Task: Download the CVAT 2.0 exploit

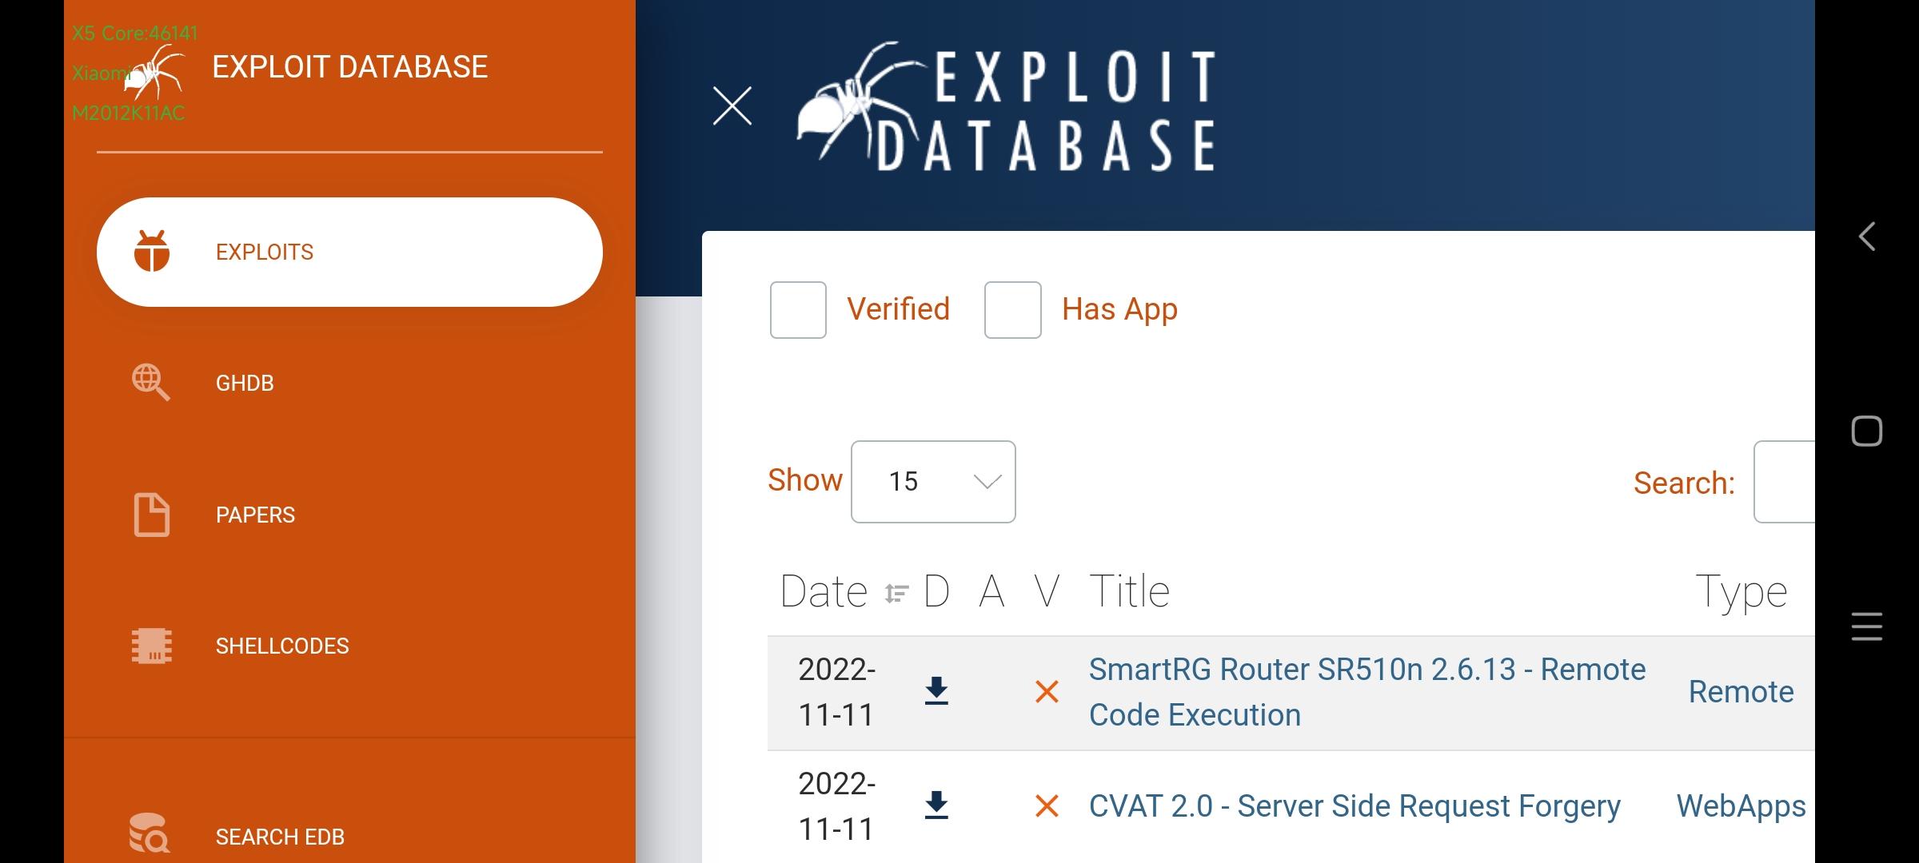Action: click(x=936, y=805)
